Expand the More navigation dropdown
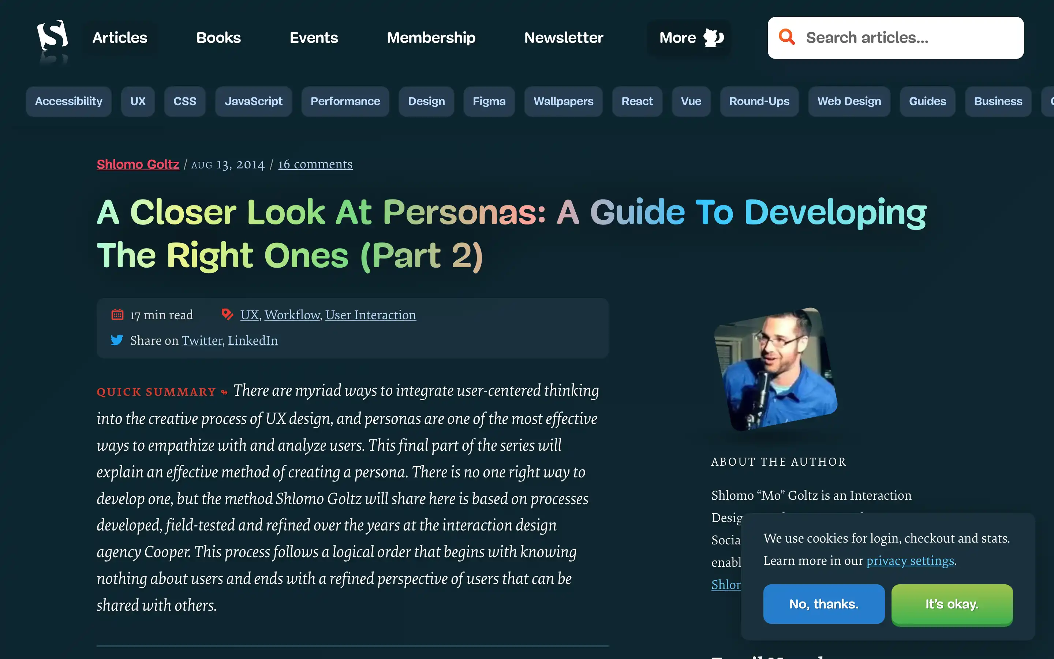 pyautogui.click(x=689, y=38)
